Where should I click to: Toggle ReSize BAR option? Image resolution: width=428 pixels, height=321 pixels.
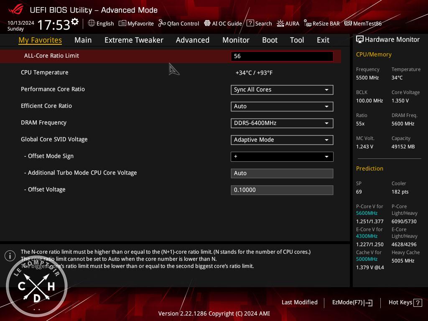tap(308, 23)
